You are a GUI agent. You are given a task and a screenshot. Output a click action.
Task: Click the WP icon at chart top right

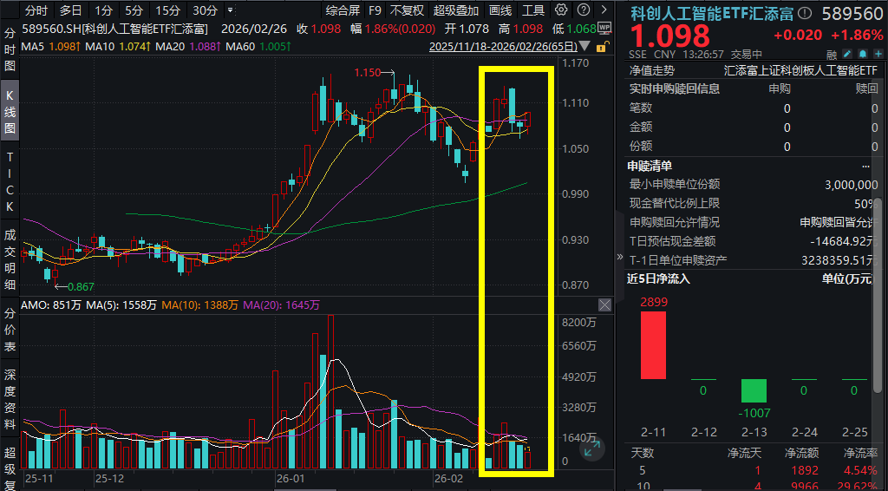pos(604,27)
